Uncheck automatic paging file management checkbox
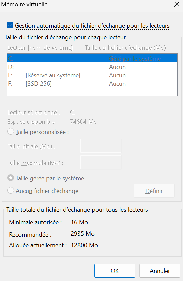The image size is (183, 281). tap(10, 25)
